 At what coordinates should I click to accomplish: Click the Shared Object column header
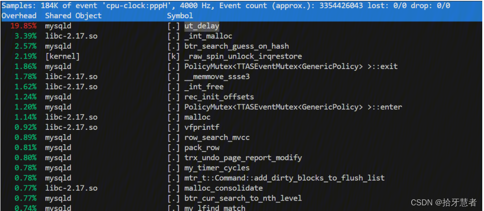click(73, 16)
